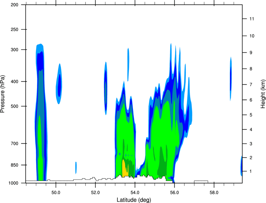This screenshot has width=266, height=203.
Task: Select the 1000 pressure tick label
Action: click(x=13, y=183)
